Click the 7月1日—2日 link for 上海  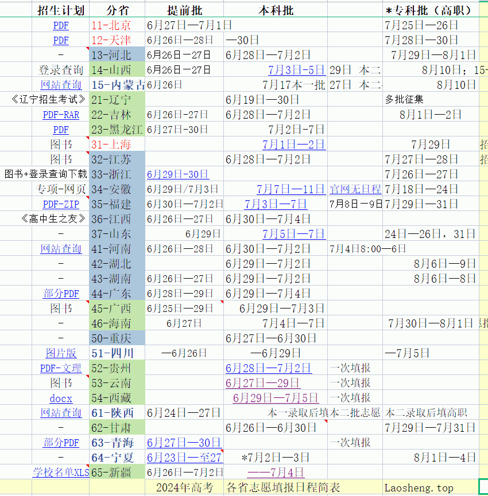click(x=294, y=144)
